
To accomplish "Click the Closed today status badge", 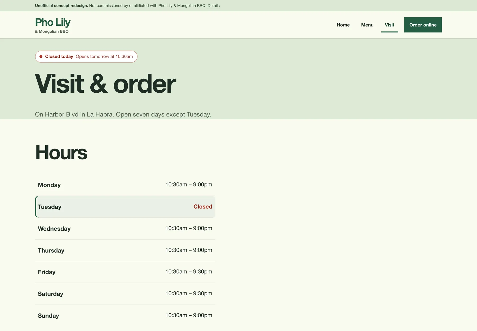I will click(86, 57).
